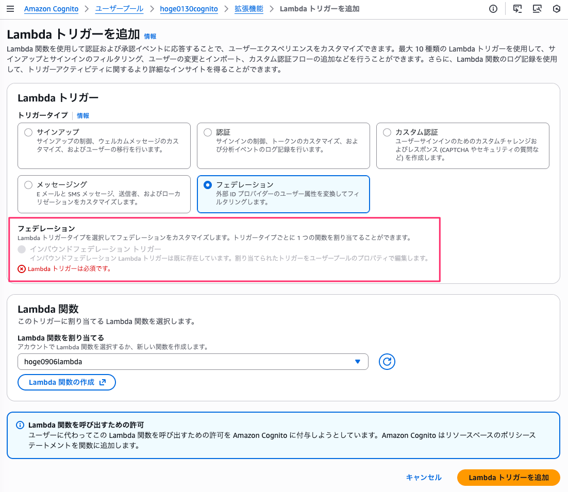Go to Amazon Cognito breadcrumb

51,9
